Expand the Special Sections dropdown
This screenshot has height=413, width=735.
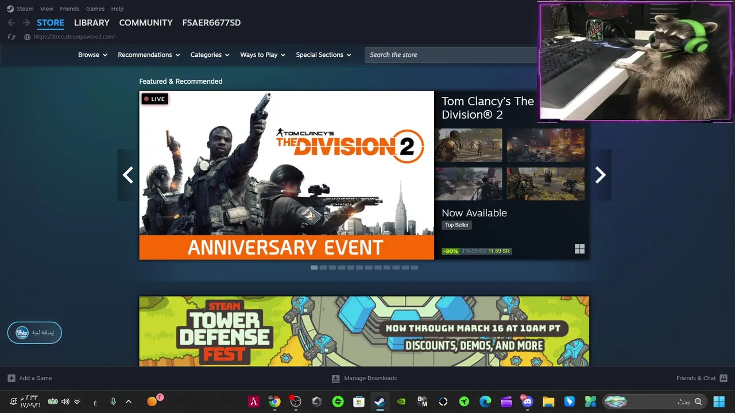(323, 55)
